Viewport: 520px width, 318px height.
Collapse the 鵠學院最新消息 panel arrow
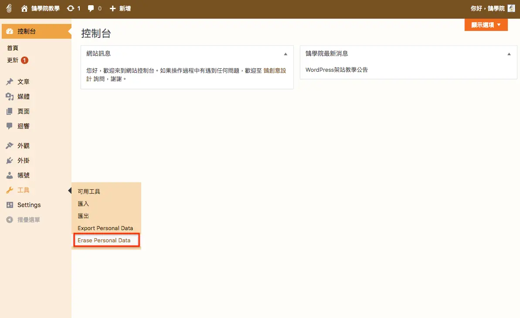509,54
